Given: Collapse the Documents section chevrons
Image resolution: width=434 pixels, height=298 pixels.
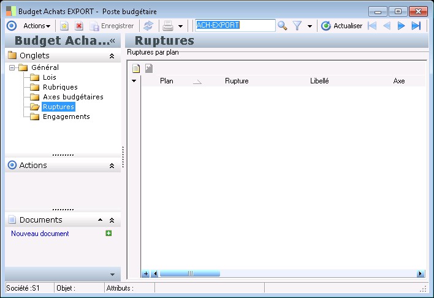Looking at the screenshot, I should pos(112,220).
